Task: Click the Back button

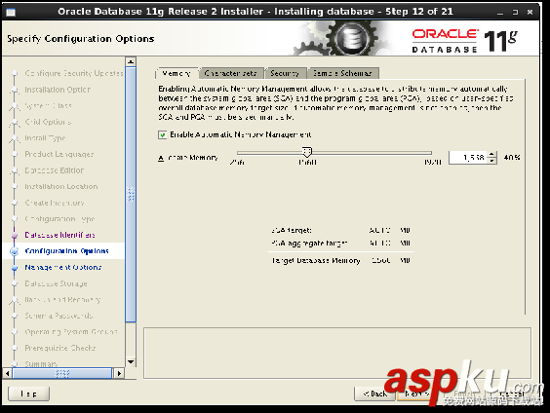Action: [375, 394]
